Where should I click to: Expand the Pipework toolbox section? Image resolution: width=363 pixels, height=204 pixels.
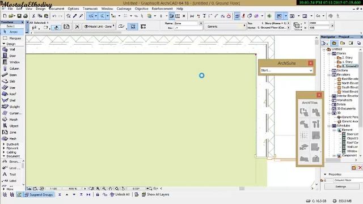pyautogui.click(x=4, y=148)
